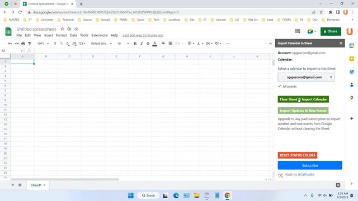The image size is (358, 201).
Task: Open the comment history icon
Action: point(297,31)
